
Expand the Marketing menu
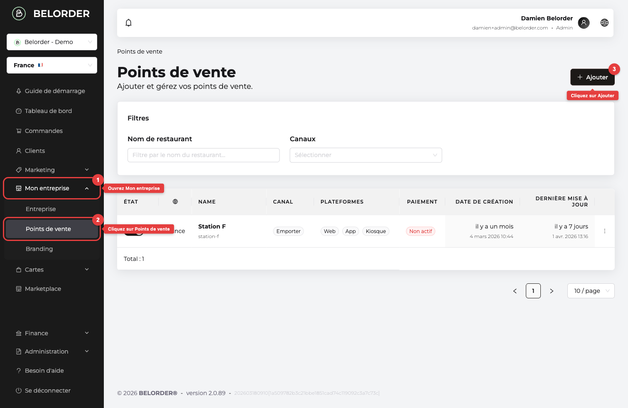(52, 170)
